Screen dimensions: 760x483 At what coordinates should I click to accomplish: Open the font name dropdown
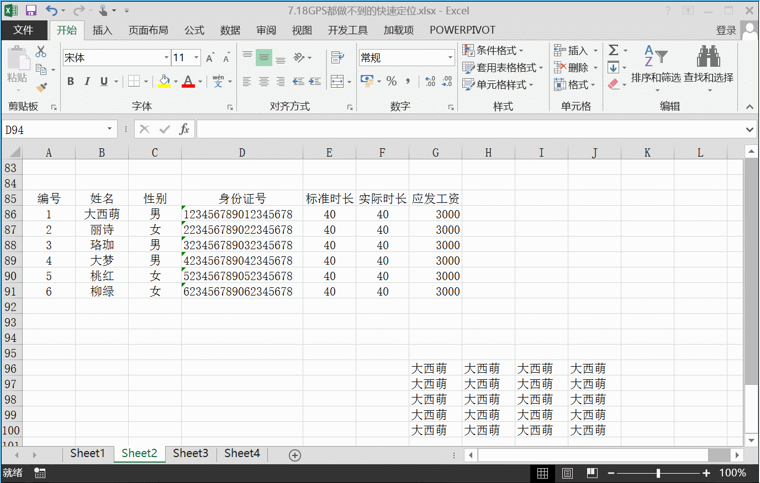click(x=167, y=57)
